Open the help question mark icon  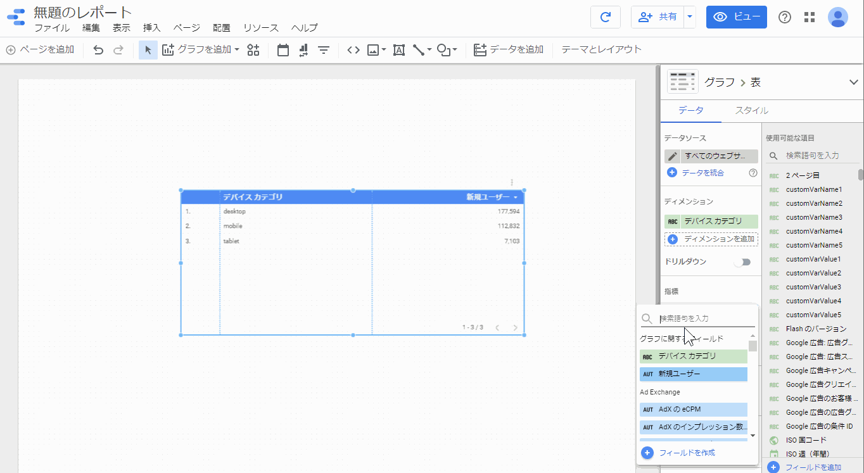point(784,17)
